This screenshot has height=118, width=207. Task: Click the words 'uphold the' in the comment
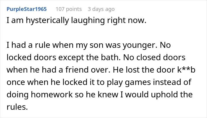coord(172,95)
